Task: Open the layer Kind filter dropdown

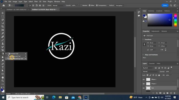Action: [x=148, y=68]
